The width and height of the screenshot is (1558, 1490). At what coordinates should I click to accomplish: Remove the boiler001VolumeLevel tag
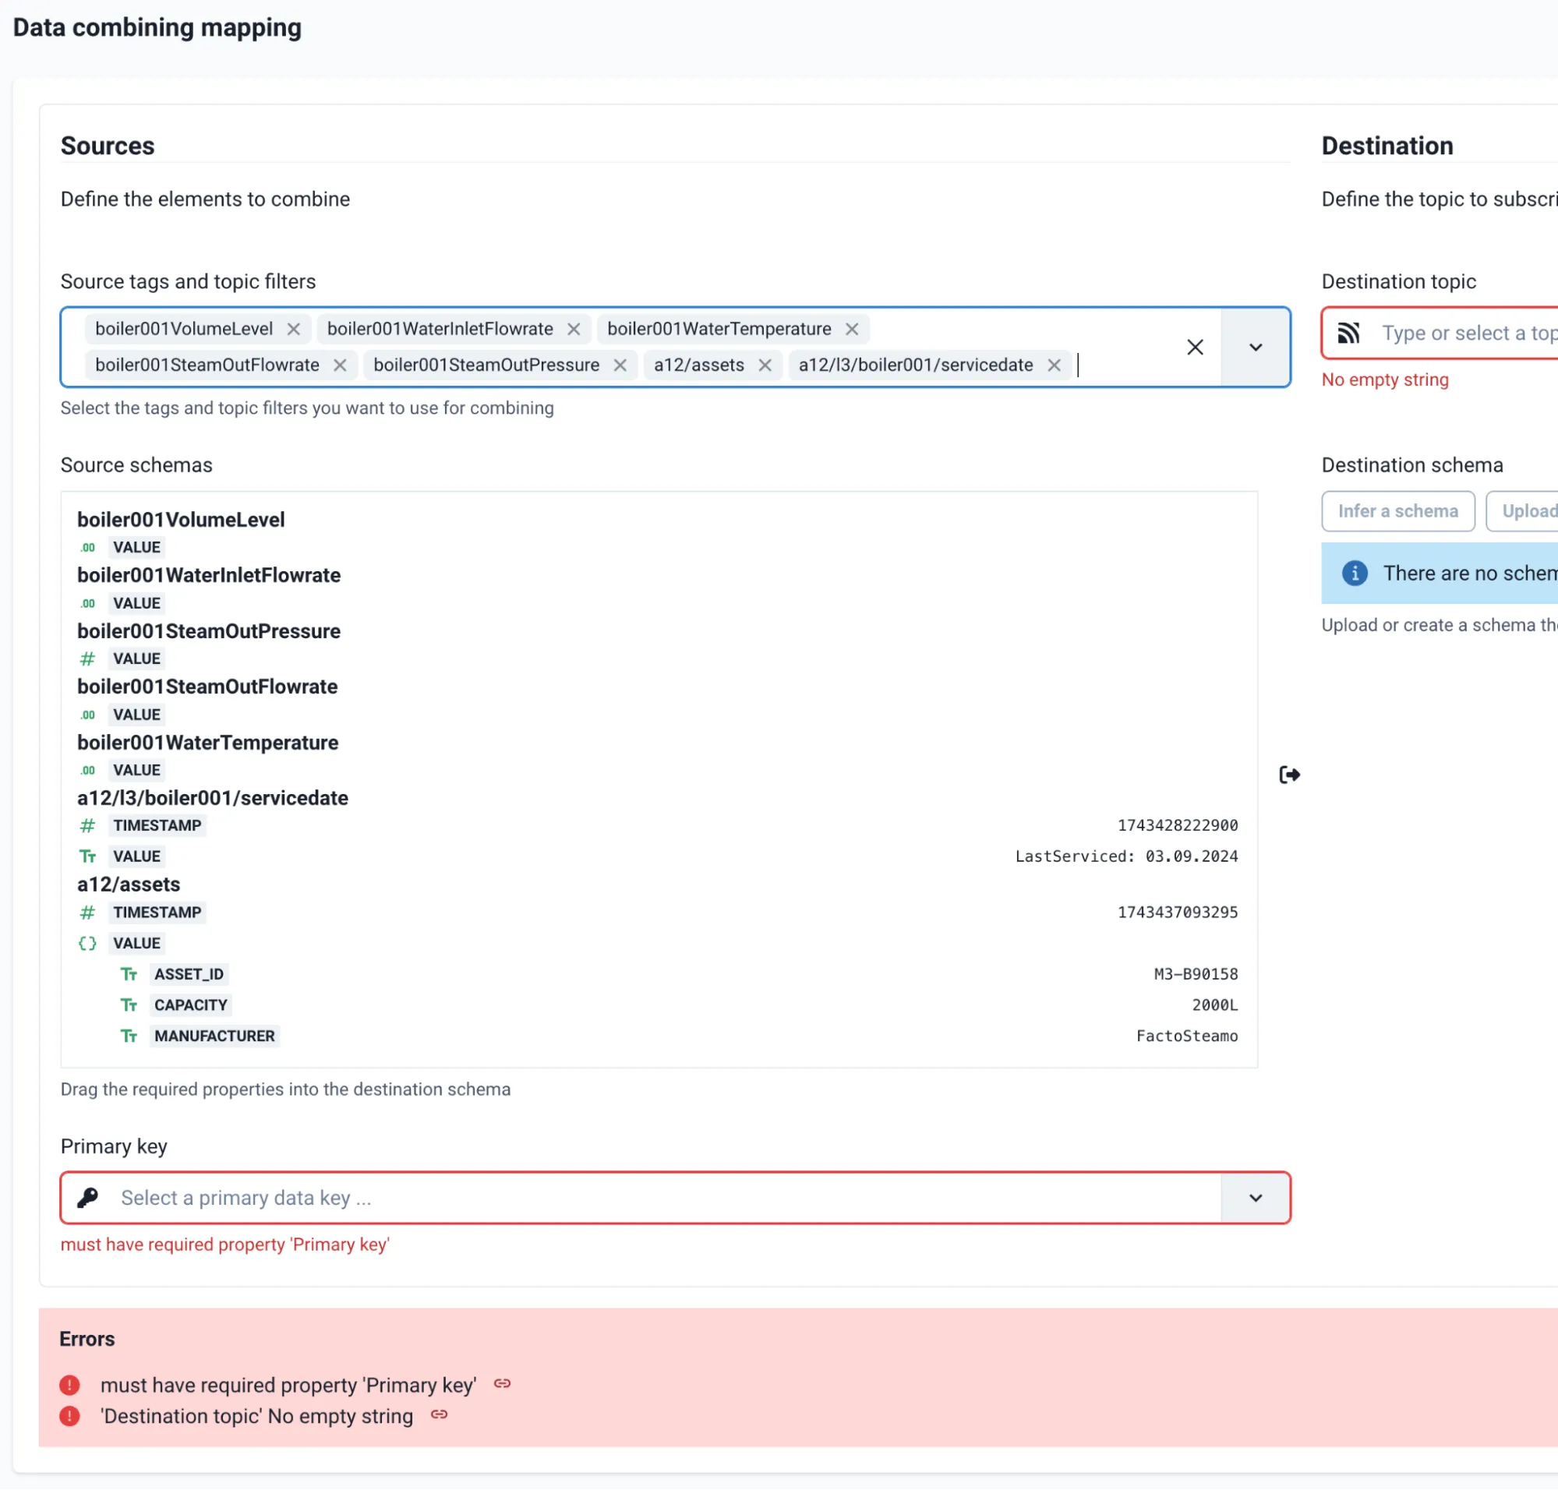pos(293,329)
